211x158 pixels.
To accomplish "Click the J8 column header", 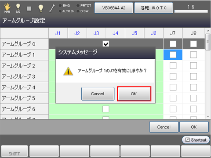I will [x=193, y=33].
